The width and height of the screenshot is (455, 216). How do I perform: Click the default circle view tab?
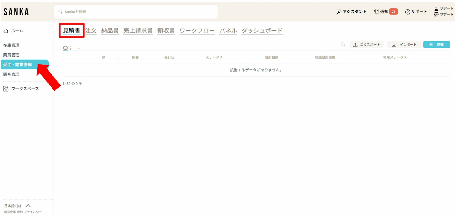[65, 48]
